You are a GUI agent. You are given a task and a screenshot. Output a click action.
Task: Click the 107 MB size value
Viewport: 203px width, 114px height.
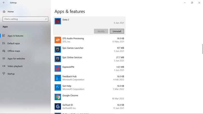click(x=121, y=48)
